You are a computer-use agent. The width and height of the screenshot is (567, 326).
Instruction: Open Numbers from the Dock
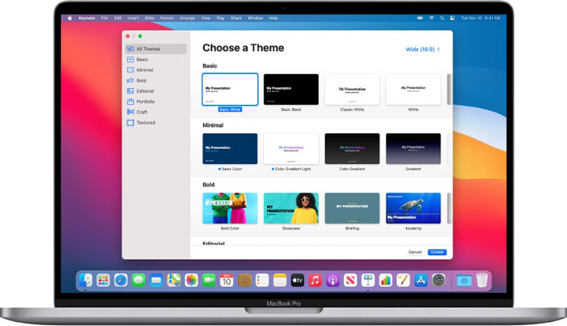point(386,280)
